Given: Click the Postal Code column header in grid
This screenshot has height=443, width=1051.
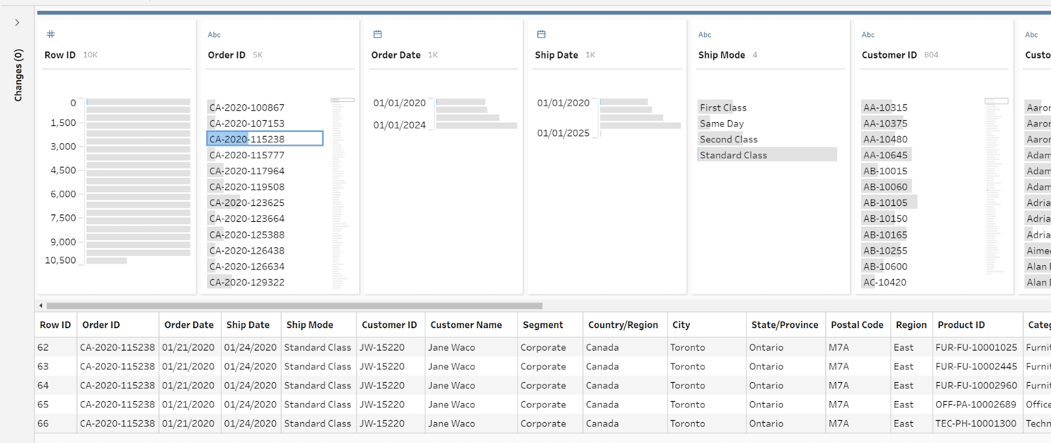Looking at the screenshot, I should (x=857, y=325).
